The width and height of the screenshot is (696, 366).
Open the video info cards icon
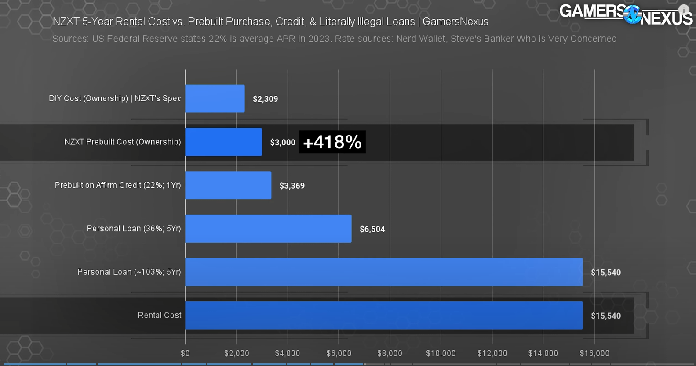pyautogui.click(x=684, y=10)
